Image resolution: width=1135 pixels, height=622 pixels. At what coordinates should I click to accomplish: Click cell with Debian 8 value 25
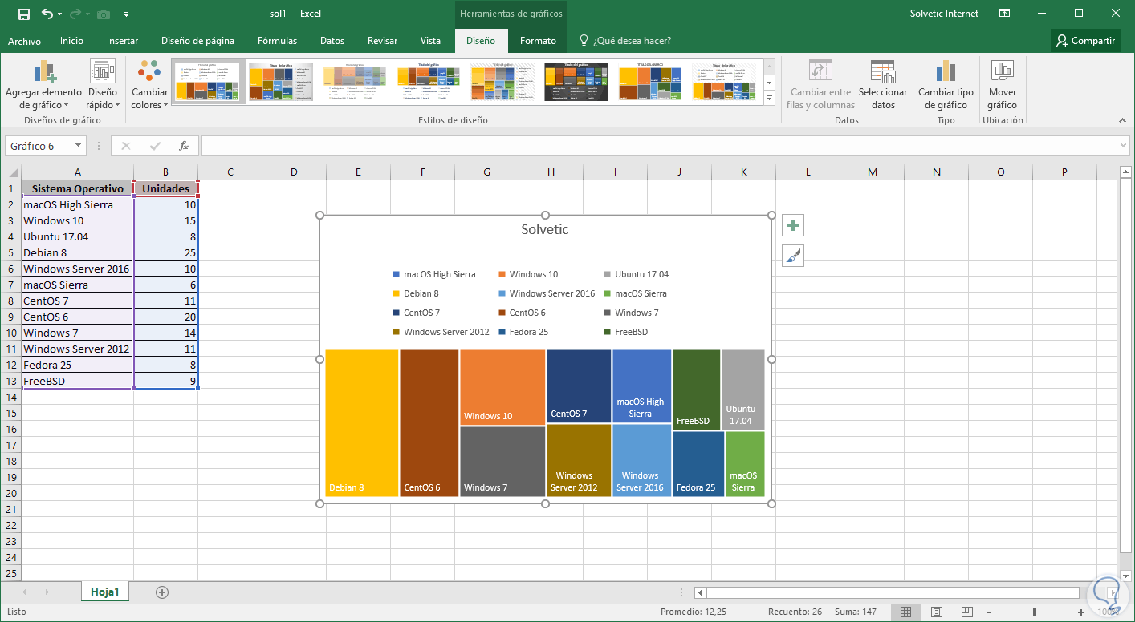point(165,252)
